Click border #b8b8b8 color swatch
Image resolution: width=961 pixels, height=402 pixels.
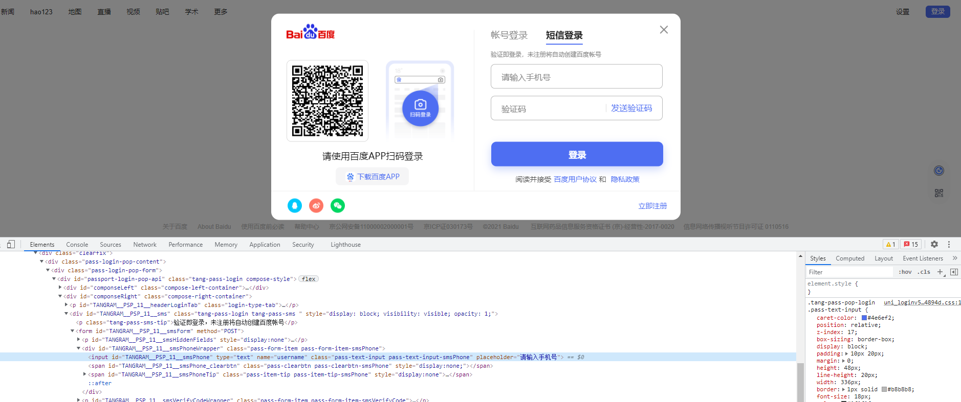coord(884,389)
